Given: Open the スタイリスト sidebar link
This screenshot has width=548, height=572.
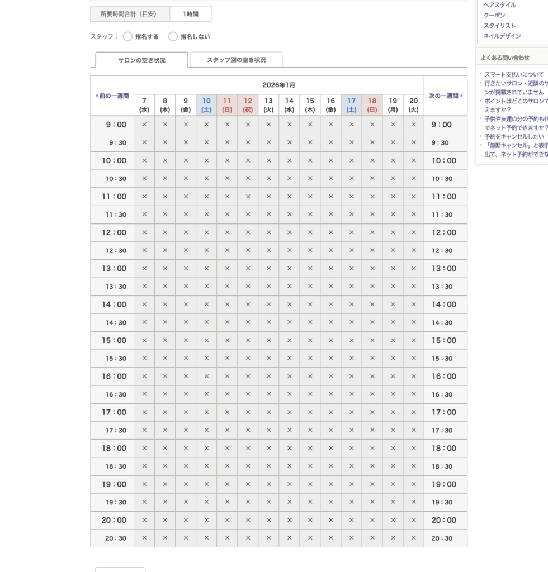Looking at the screenshot, I should coord(499,26).
